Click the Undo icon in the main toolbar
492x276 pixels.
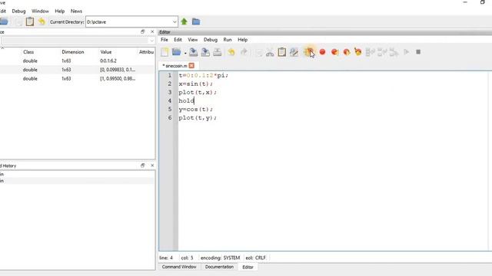(42, 21)
